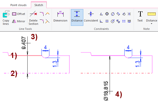Click the right sketch's 1.3 depth dimension
The image size is (158, 104).
tap(137, 64)
